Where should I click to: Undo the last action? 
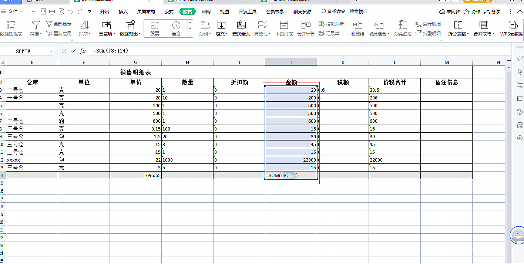coord(71,12)
